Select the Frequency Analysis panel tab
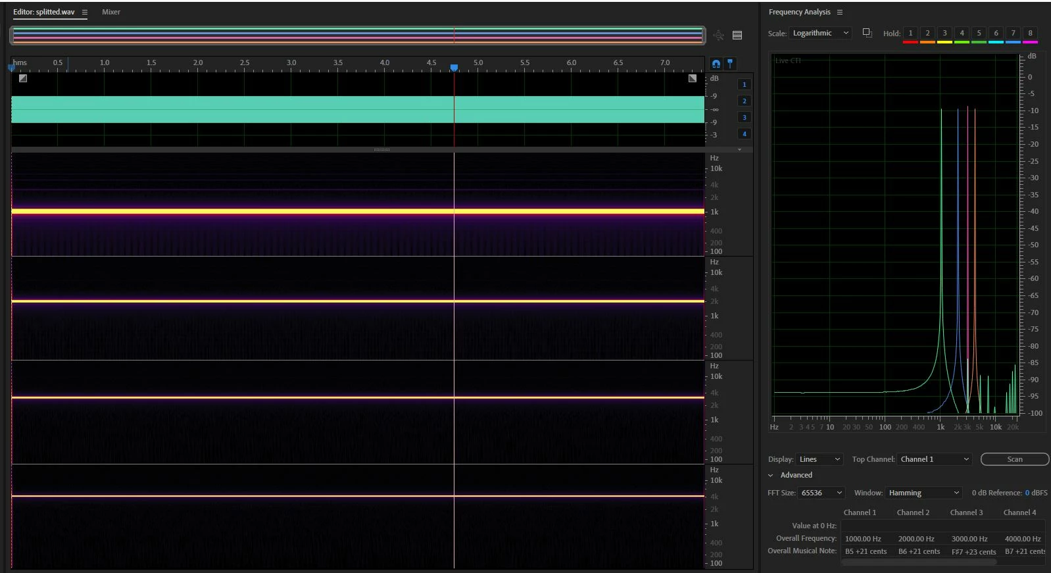Screen dimensions: 1051x573 coord(799,12)
